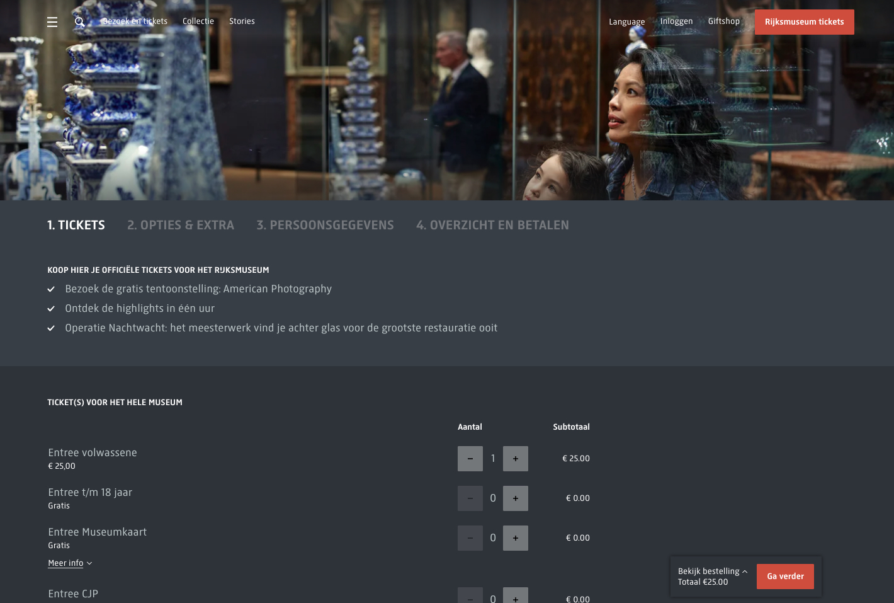Open the hamburger menu icon
The width and height of the screenshot is (894, 603).
[x=52, y=22]
